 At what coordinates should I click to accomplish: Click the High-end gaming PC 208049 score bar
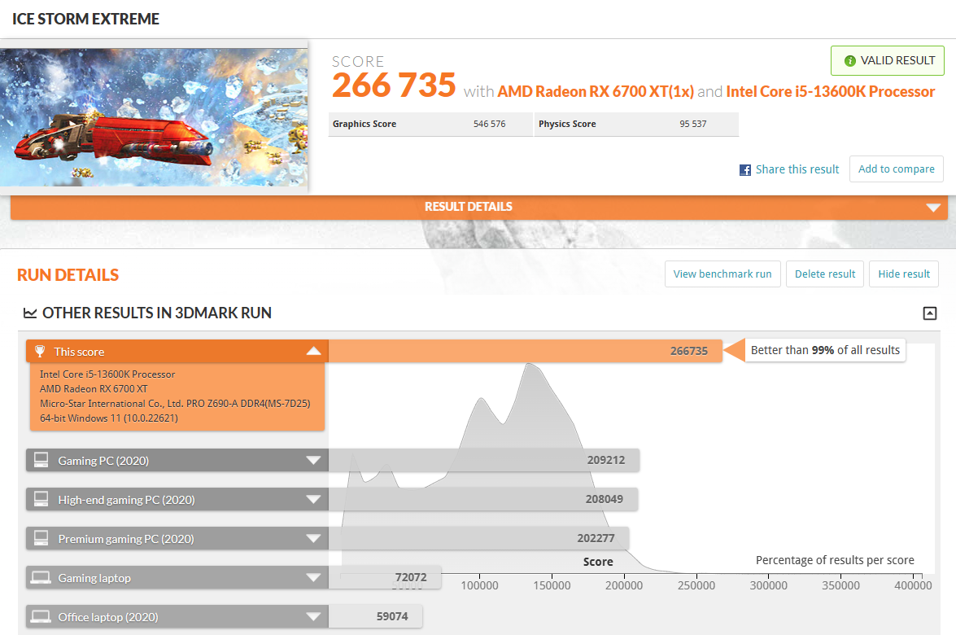(483, 499)
